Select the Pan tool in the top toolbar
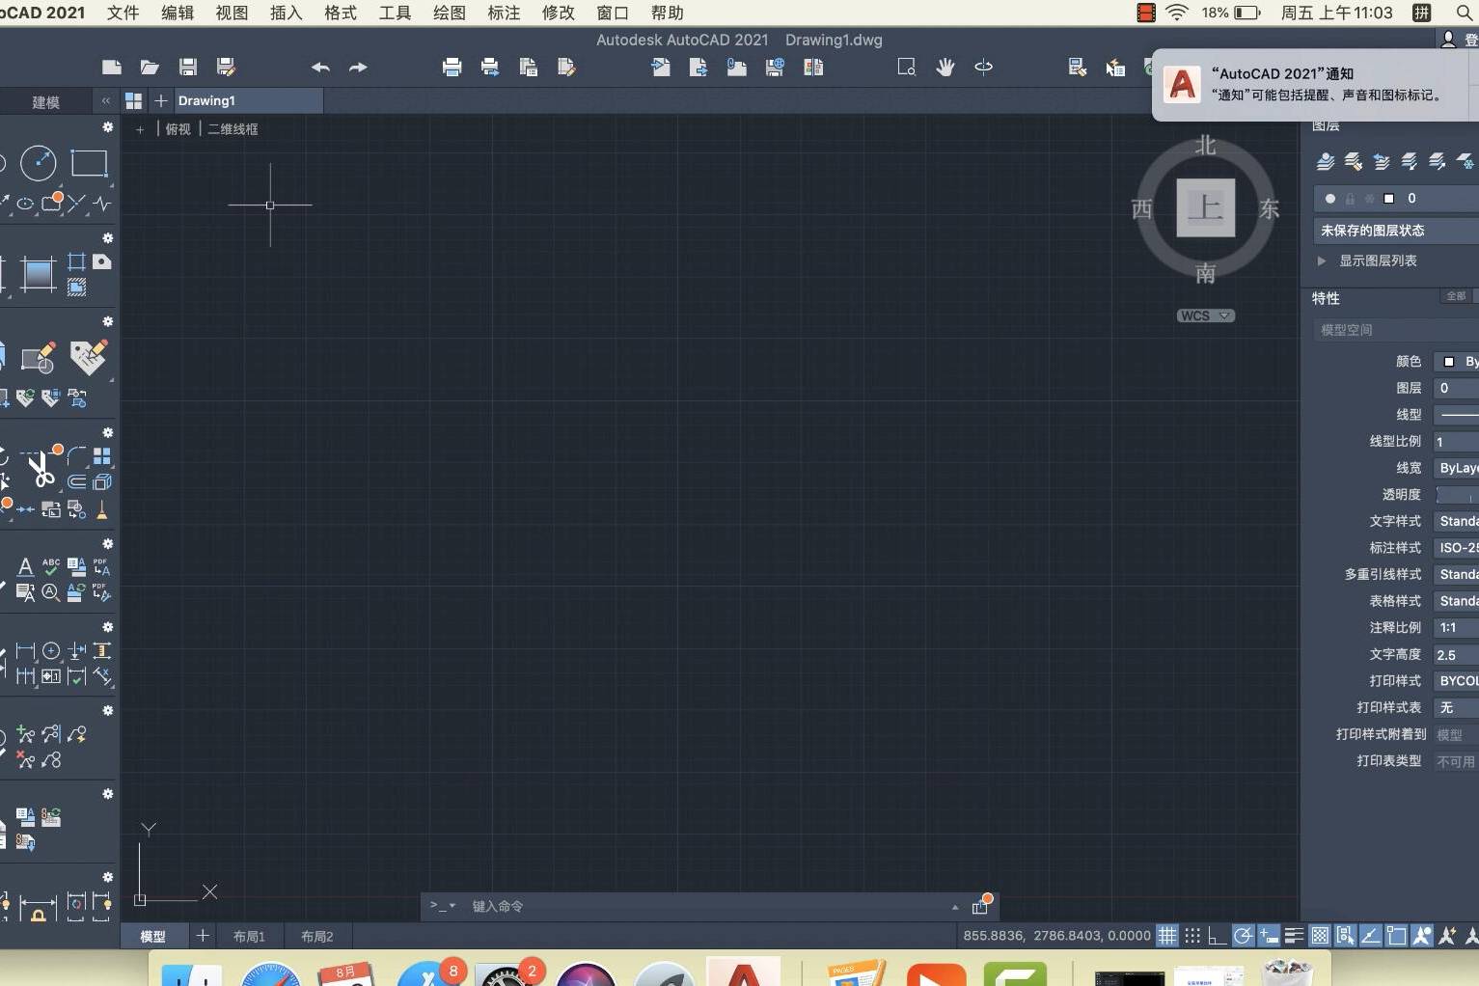 (x=945, y=68)
